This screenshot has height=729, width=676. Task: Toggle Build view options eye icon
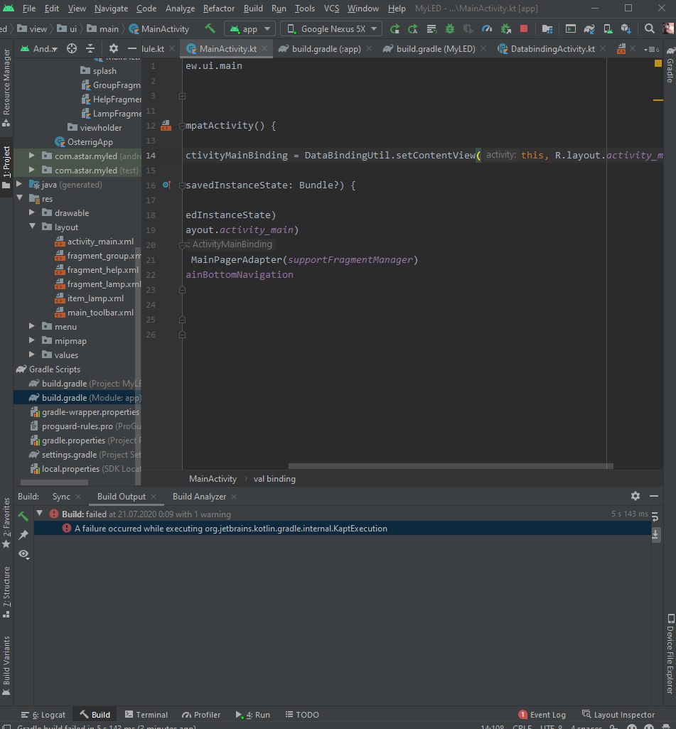point(23,553)
